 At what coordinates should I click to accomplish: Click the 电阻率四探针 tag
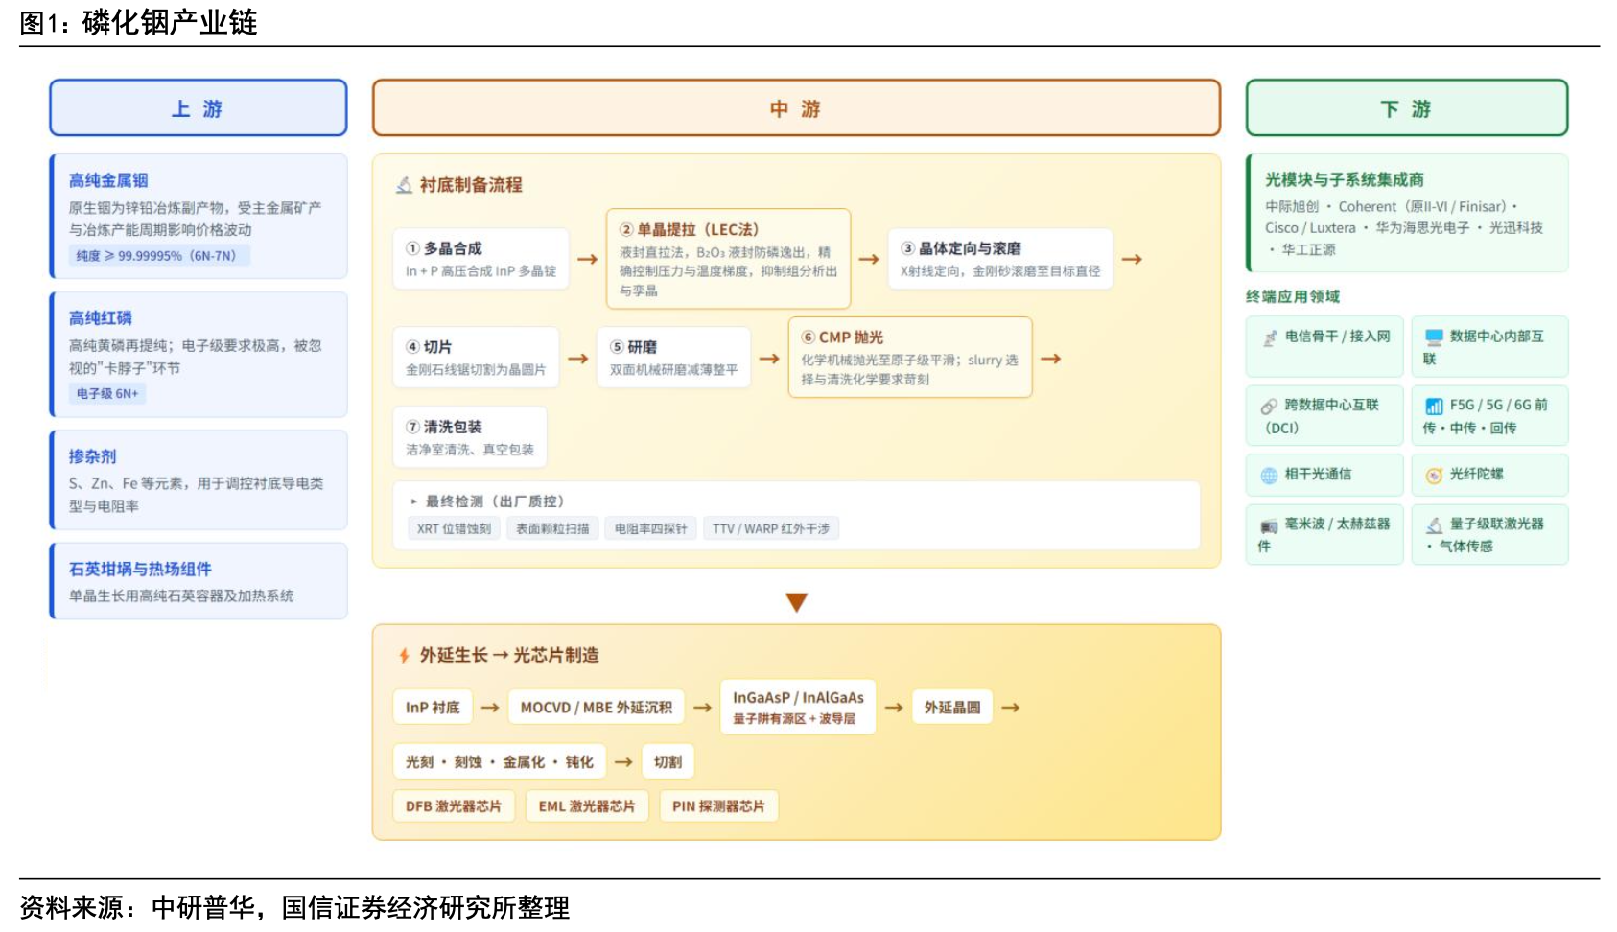point(651,528)
